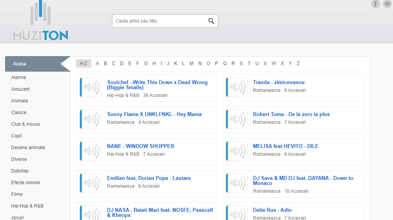Click the search magnifier icon
393x220 pixels.
pyautogui.click(x=211, y=21)
